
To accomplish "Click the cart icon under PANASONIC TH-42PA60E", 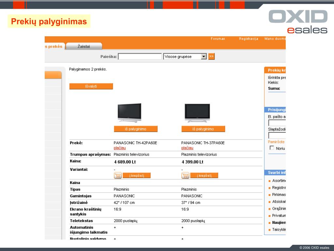I will point(117,176).
